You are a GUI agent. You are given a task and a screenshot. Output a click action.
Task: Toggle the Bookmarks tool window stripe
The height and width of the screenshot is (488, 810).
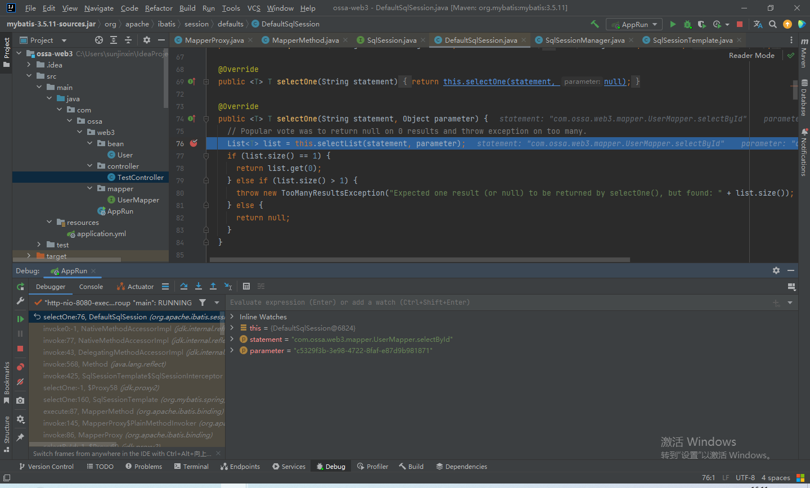6,382
